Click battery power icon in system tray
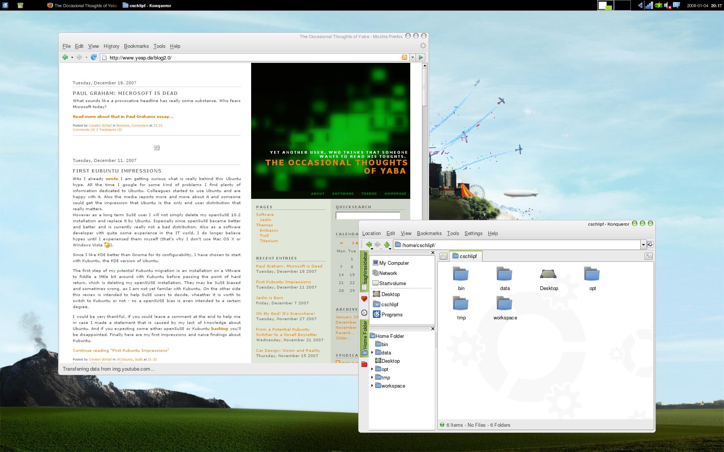724x452 pixels. tap(658, 5)
